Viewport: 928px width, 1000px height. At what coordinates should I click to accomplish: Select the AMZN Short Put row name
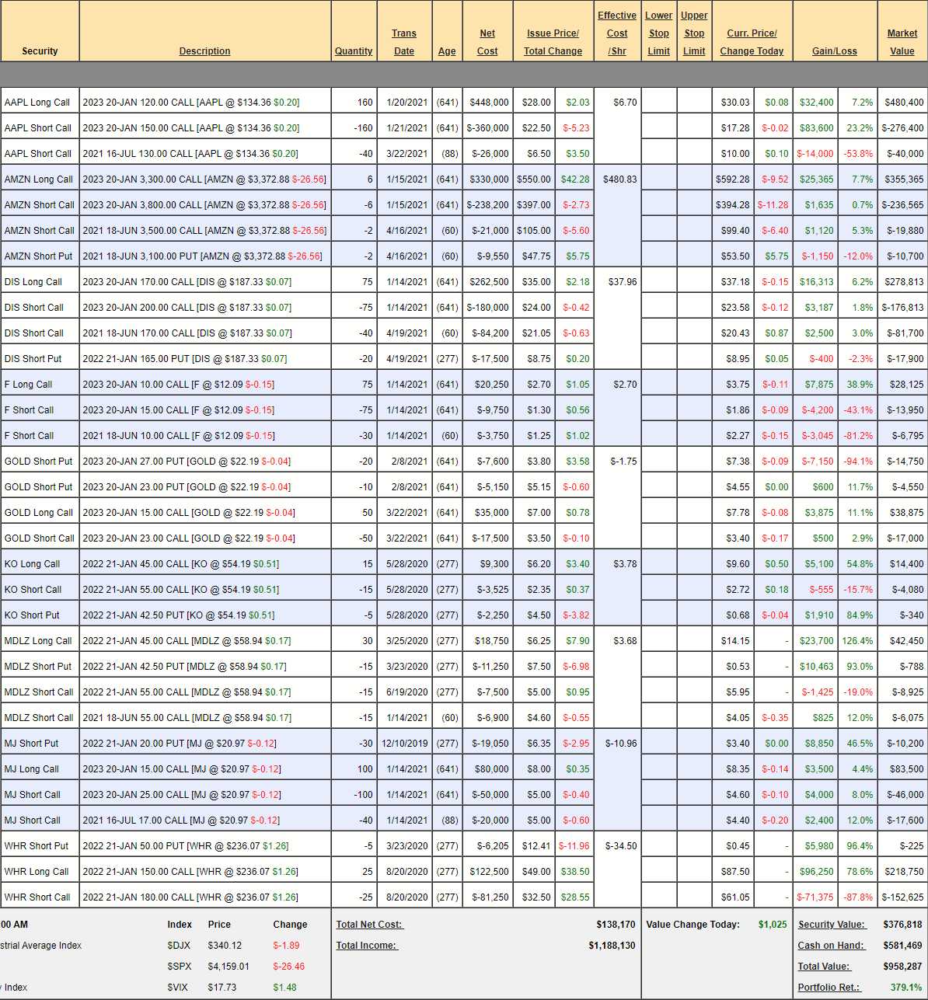(38, 256)
